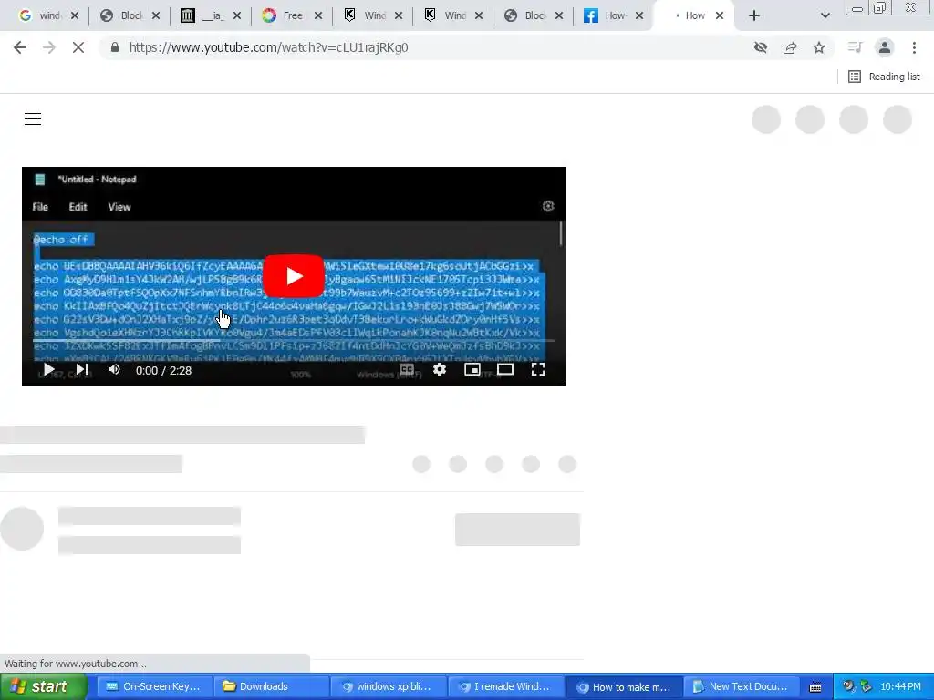The width and height of the screenshot is (934, 700).
Task: Switch to the '__ia_' archive tab
Action: pos(211,15)
